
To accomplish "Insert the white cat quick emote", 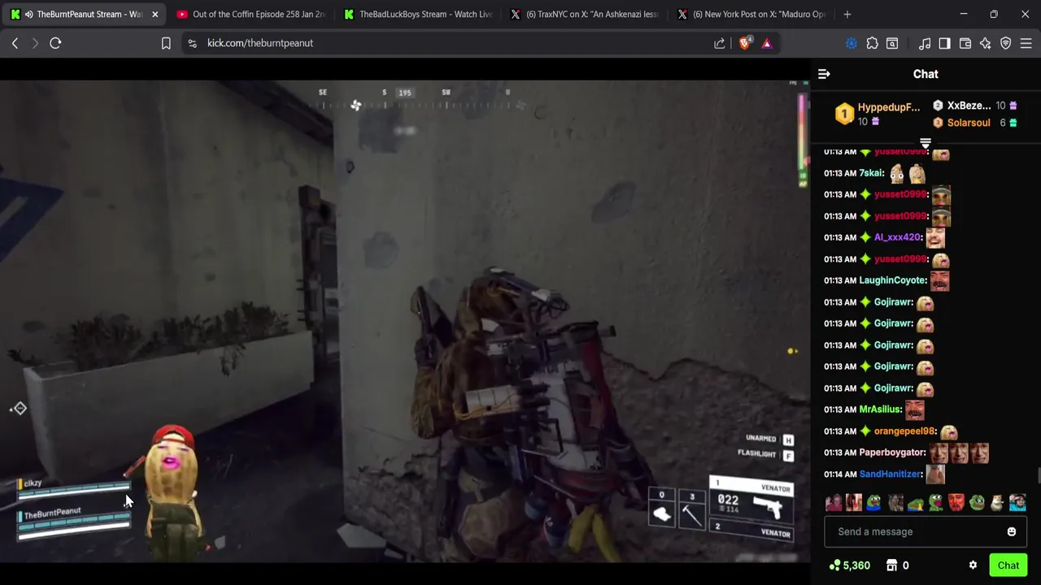I will coord(997,503).
